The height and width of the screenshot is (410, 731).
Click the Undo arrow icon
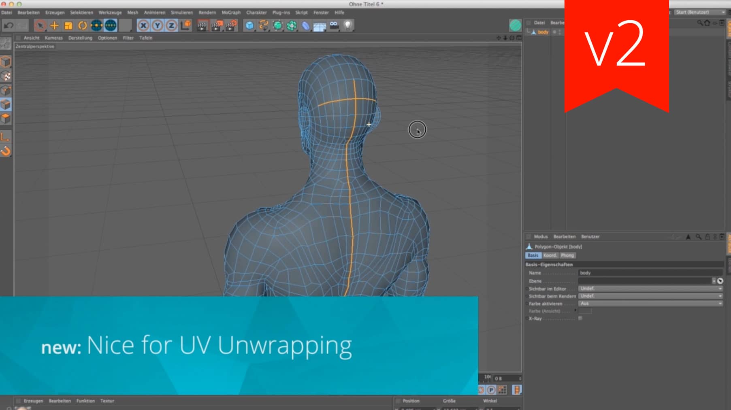pos(8,25)
